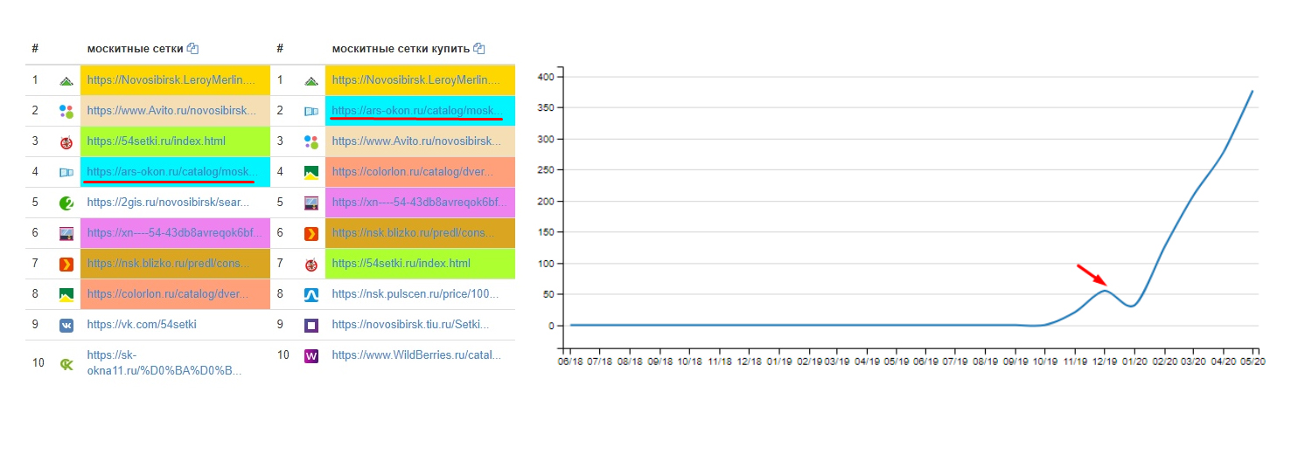Copy the 'москитные сетки купить' column header icon
The height and width of the screenshot is (454, 1312).
[x=478, y=49]
